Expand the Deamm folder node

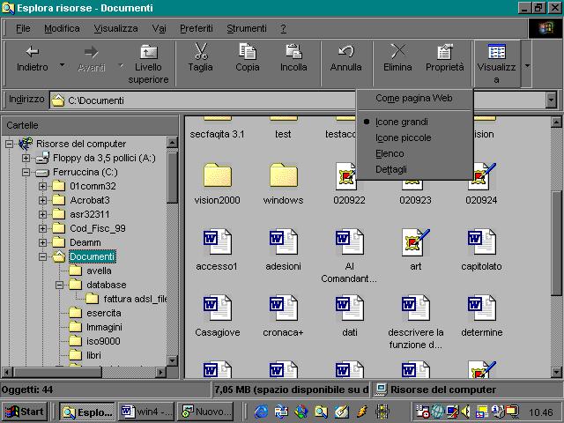pyautogui.click(x=42, y=242)
